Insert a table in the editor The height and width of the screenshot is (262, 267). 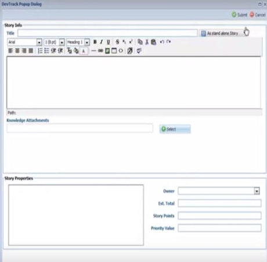[x=114, y=51]
